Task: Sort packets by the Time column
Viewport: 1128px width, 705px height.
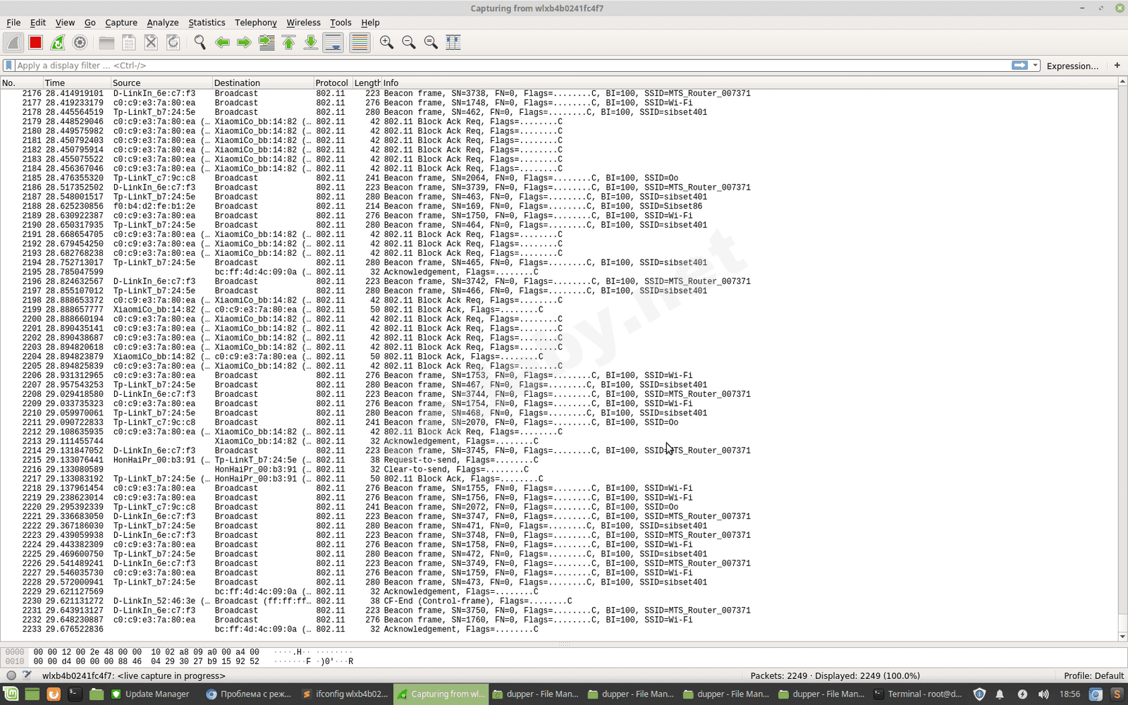Action: (x=77, y=83)
